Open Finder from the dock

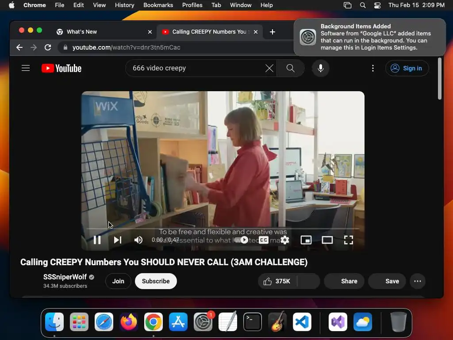pyautogui.click(x=54, y=322)
